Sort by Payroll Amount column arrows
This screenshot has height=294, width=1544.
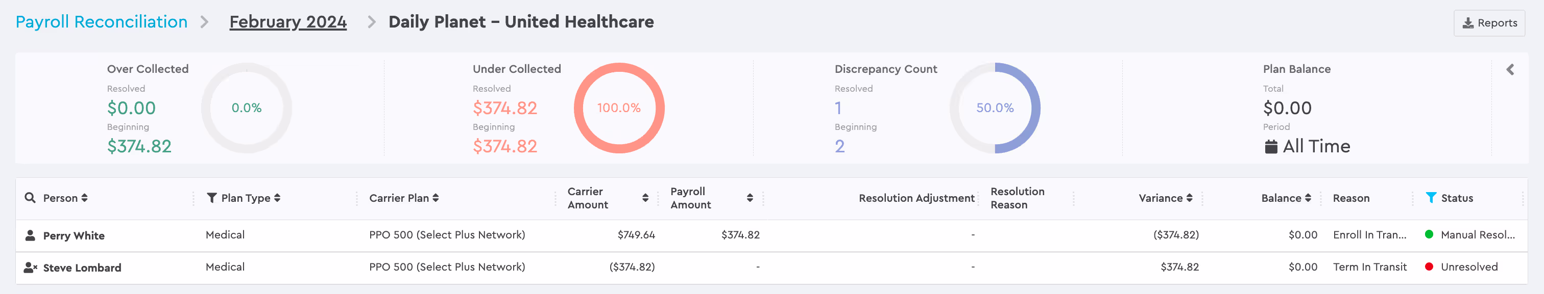tap(750, 198)
